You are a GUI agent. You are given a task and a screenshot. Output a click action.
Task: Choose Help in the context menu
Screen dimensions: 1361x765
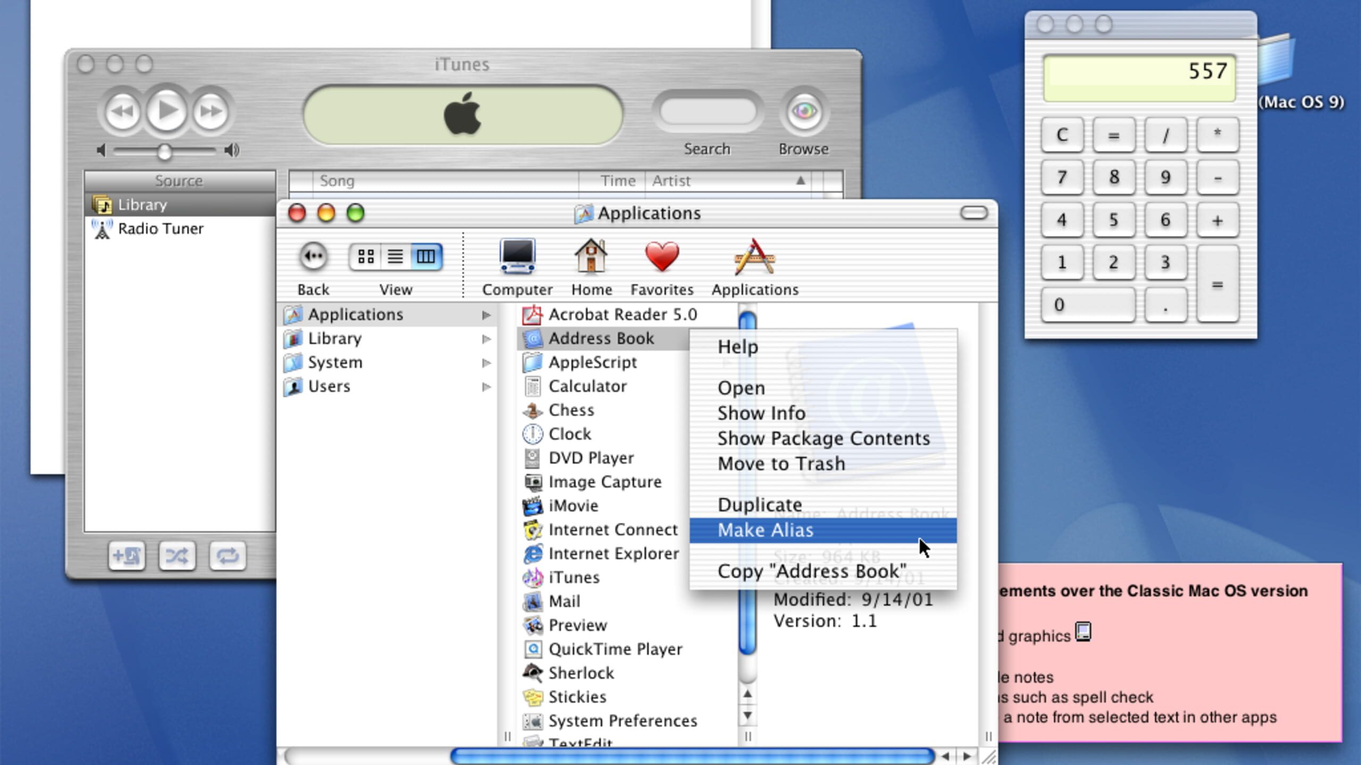[823, 347]
